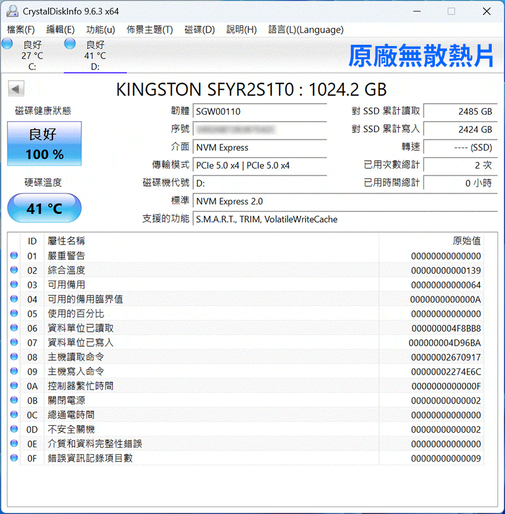Click the 41 °C temperature button
505x514 pixels.
(x=44, y=208)
